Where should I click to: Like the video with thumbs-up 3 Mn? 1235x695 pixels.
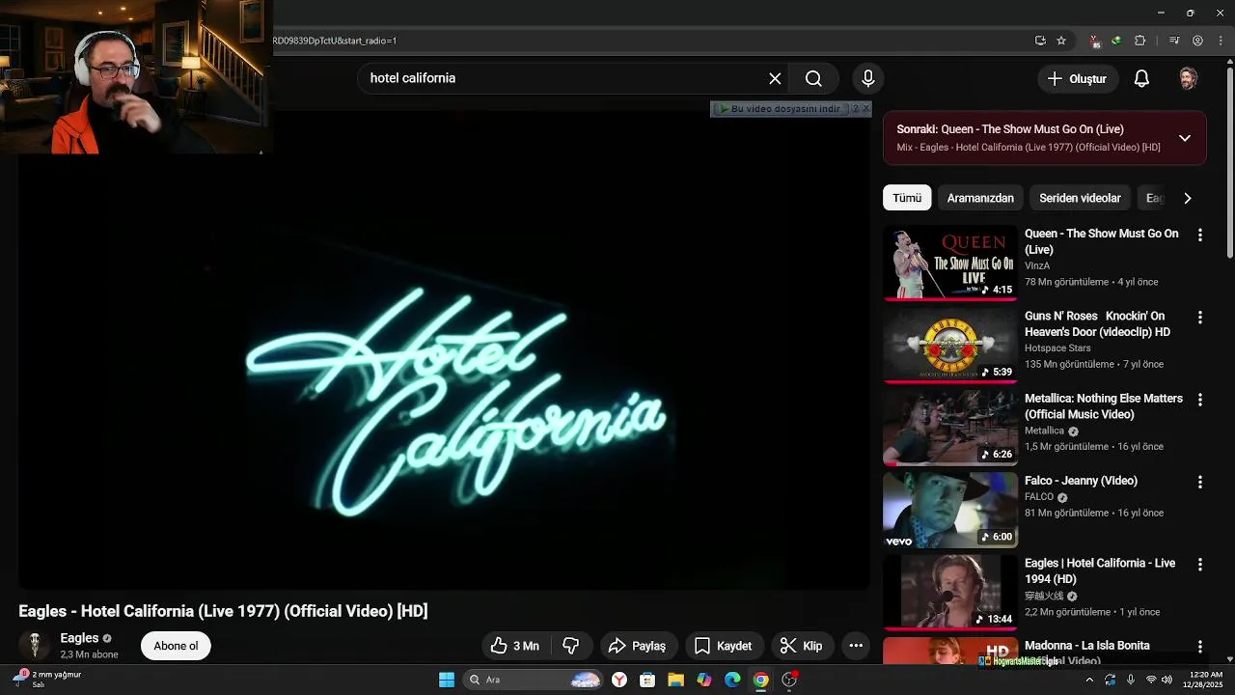point(514,646)
